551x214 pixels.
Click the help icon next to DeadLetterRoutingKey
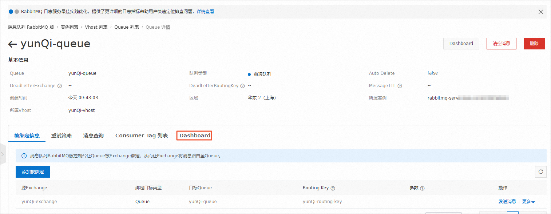tap(242, 86)
